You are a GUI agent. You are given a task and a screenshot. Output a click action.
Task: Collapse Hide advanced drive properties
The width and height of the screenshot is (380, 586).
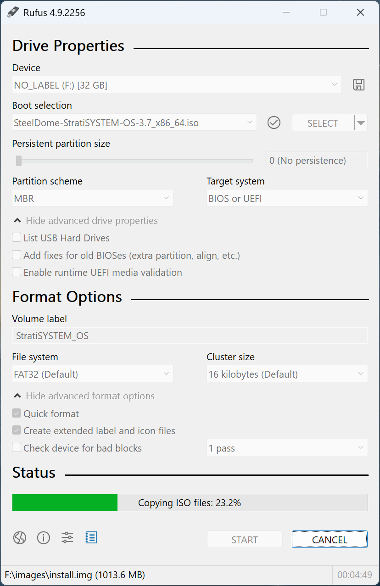pyautogui.click(x=85, y=221)
